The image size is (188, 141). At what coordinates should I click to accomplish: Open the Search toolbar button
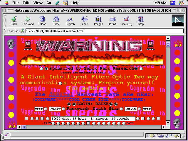[x=70, y=21]
